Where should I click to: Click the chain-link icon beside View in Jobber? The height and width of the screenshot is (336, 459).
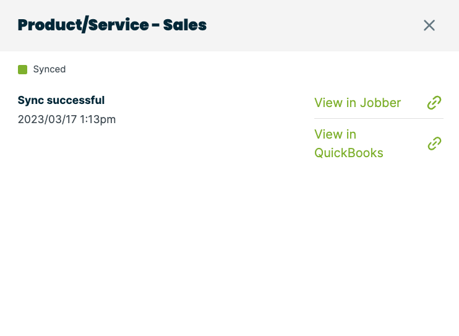click(434, 103)
